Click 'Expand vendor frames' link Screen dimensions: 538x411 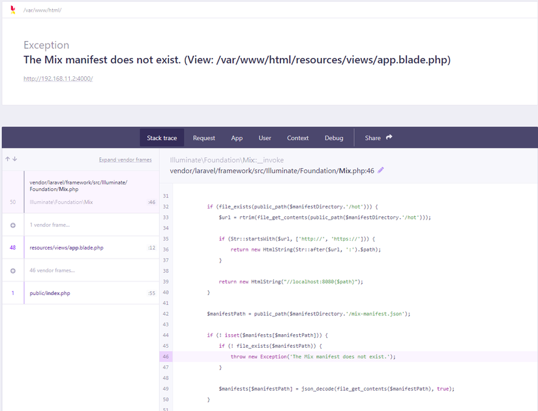[125, 160]
